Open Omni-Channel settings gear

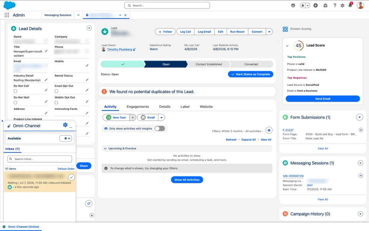coord(65,125)
